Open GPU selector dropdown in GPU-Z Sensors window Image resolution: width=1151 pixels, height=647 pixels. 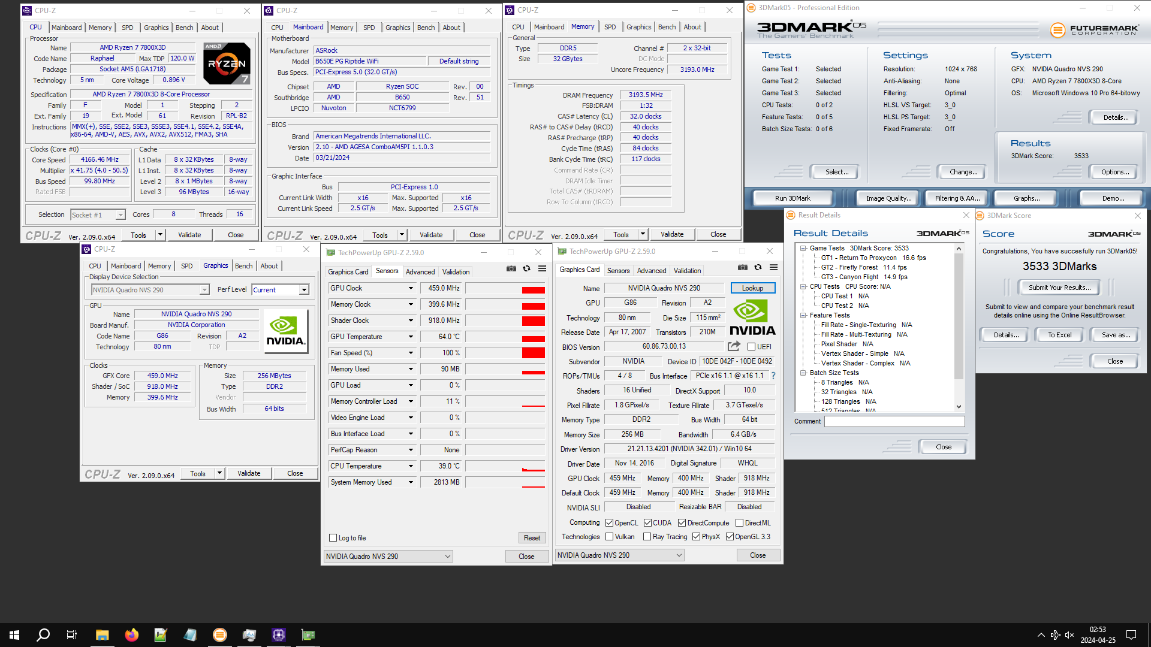388,557
